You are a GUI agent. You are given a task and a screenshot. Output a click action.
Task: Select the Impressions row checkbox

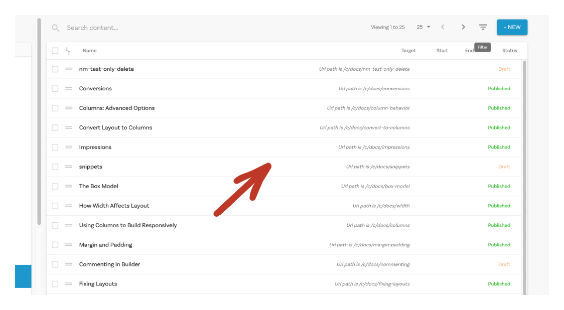(x=55, y=147)
